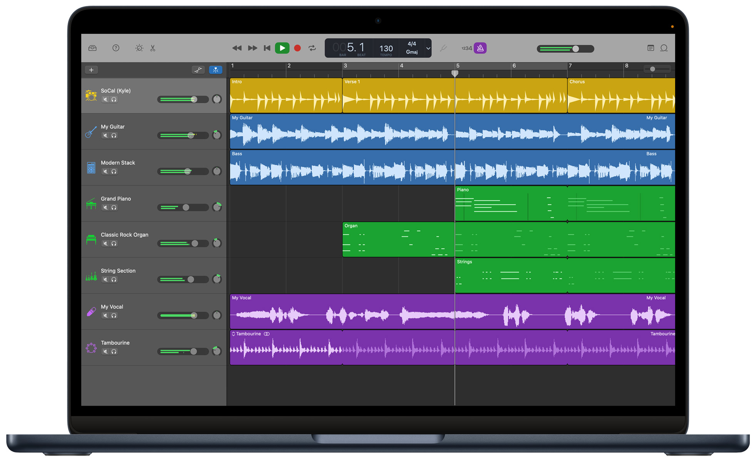Click the bar and beat position display
The height and width of the screenshot is (461, 756).
click(349, 48)
